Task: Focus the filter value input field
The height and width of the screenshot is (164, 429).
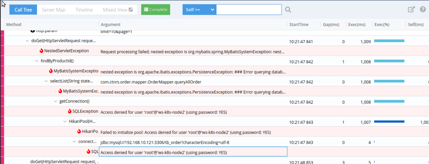Action: pyautogui.click(x=249, y=10)
